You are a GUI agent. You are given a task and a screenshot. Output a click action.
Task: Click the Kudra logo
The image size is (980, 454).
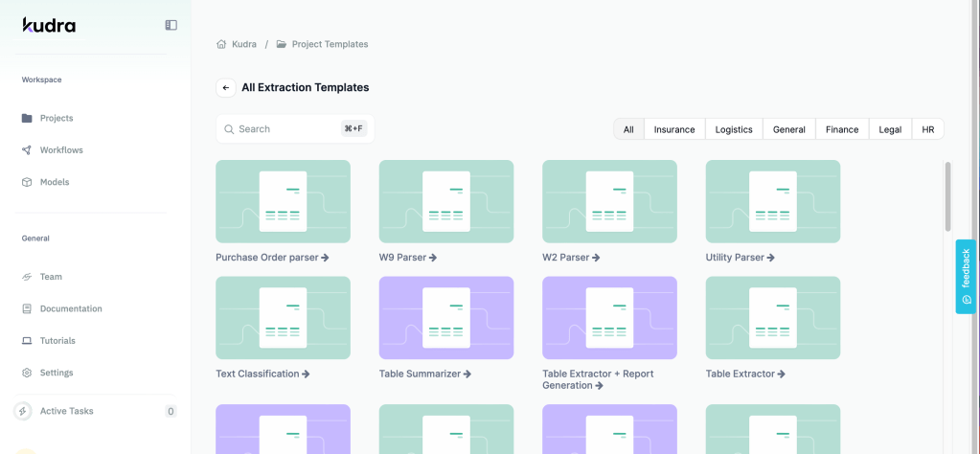point(50,25)
